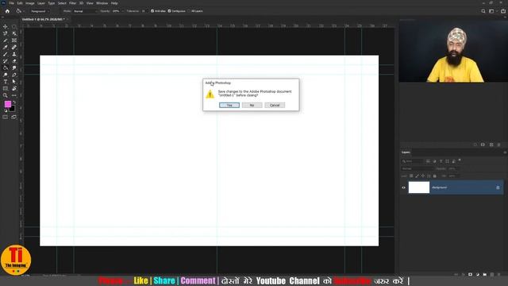Click the Share image icon
This screenshot has height=286, width=508.
[502, 11]
